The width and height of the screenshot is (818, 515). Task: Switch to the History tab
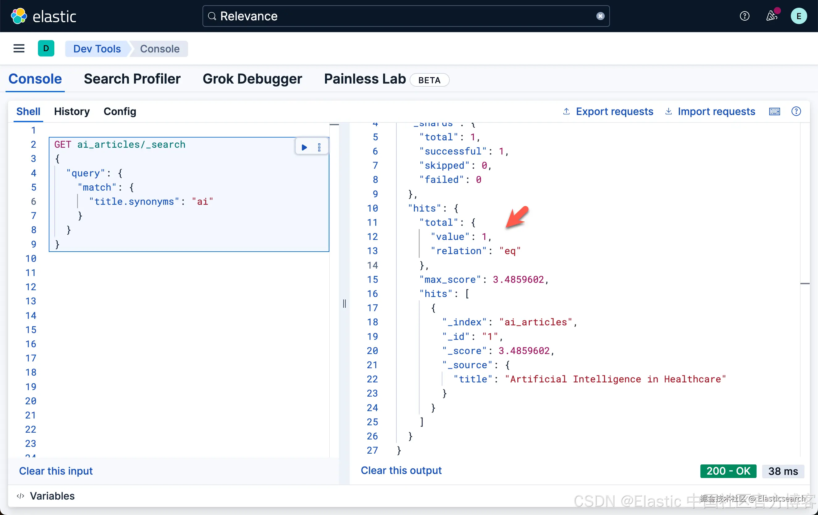click(72, 111)
